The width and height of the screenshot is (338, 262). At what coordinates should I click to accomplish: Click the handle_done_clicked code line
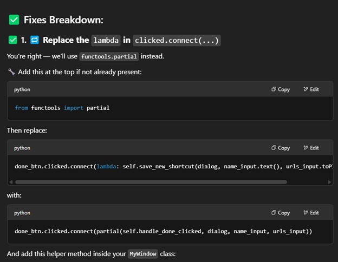point(163,231)
